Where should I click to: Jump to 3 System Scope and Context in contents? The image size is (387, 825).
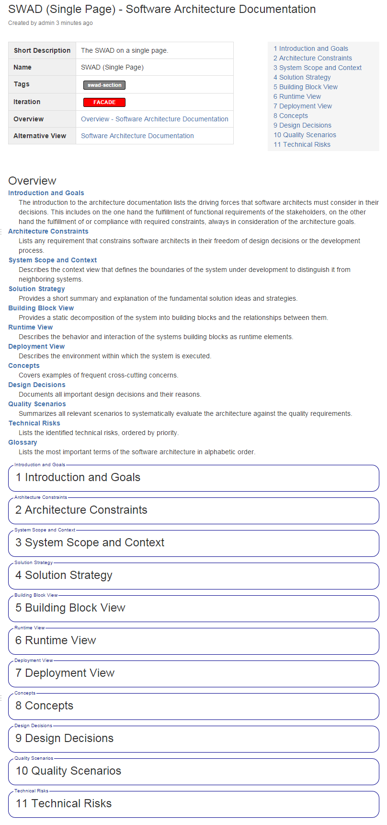[x=318, y=68]
